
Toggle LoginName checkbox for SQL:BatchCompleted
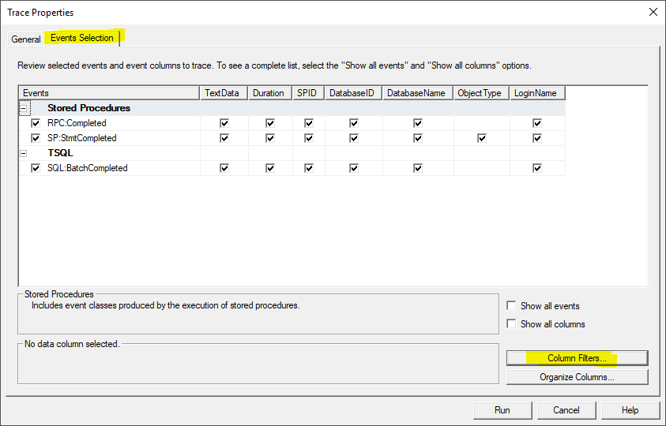click(x=537, y=168)
